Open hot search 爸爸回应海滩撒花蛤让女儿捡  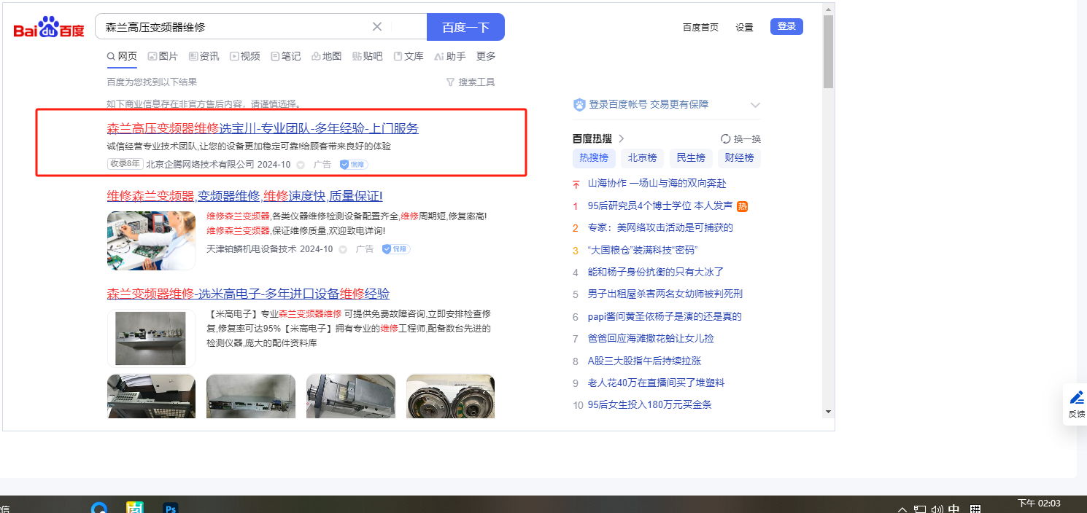(x=651, y=338)
